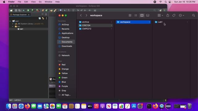The height and width of the screenshot is (111, 198).
Task: Open the Window menu in menu bar
Action: pyautogui.click(x=48, y=2)
